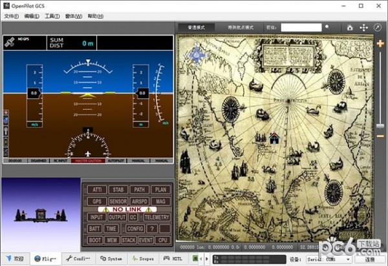388x266 pixels.
Task: Zoom out with the orange minus icon
Action: pyautogui.click(x=380, y=136)
